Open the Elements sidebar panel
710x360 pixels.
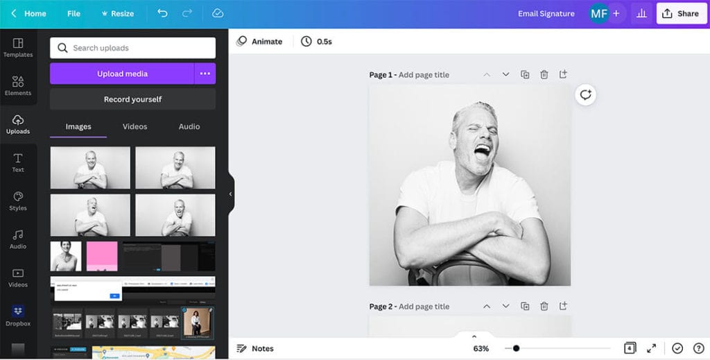[x=18, y=86]
